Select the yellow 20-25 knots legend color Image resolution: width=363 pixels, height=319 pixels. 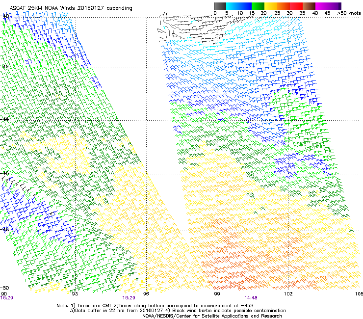coord(271,6)
